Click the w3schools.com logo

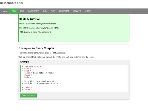pyautogui.click(x=12, y=3)
